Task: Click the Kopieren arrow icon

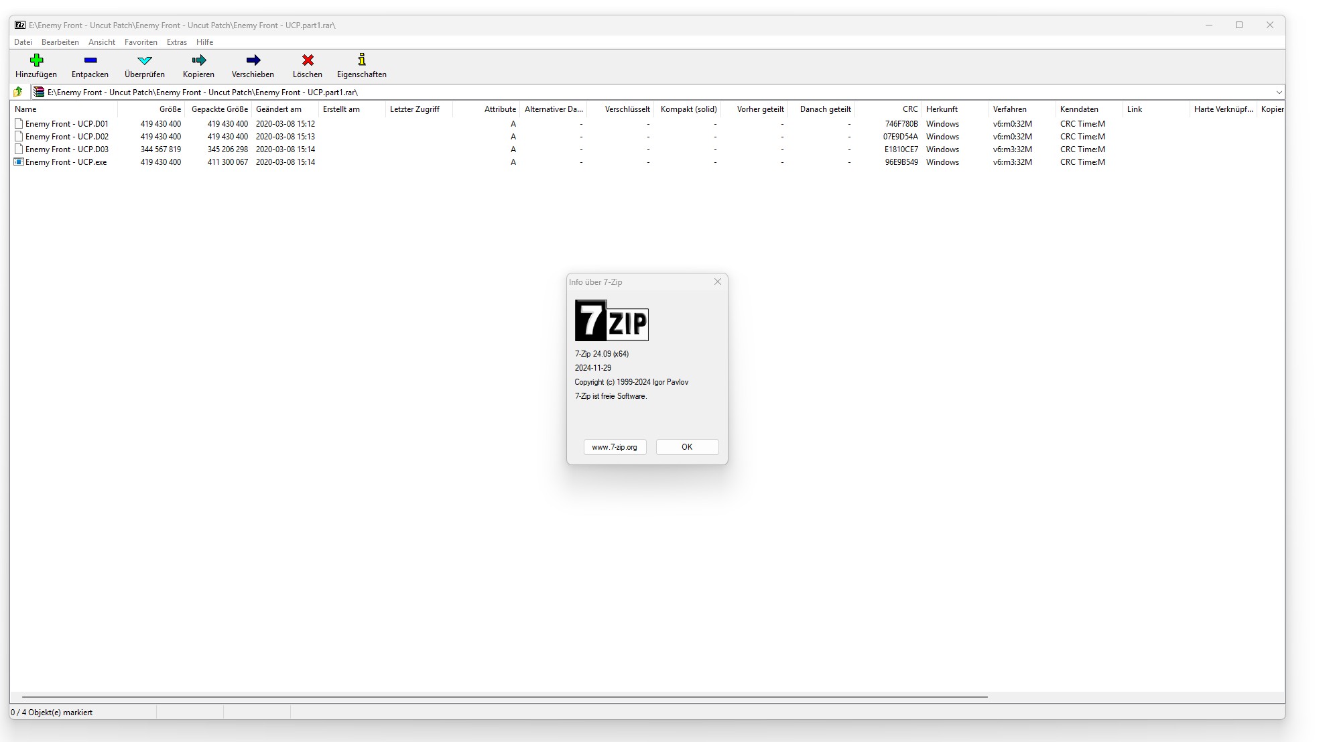Action: [x=199, y=60]
